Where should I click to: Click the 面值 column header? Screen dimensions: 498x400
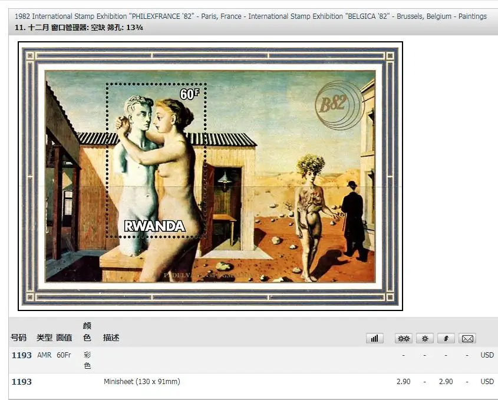pyautogui.click(x=64, y=338)
